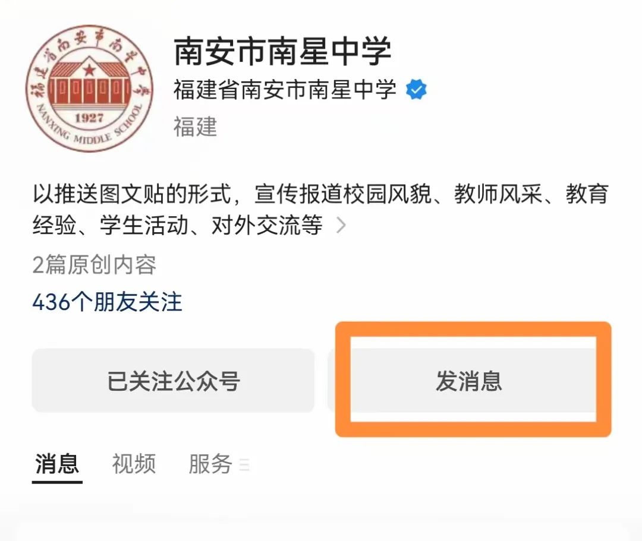The width and height of the screenshot is (642, 541).
Task: Tap the 2篇原创内容 text
Action: (94, 265)
